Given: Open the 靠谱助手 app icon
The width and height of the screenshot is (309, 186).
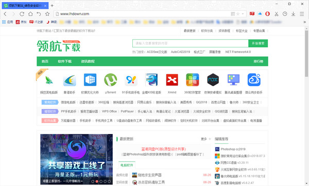Looking at the screenshot, I should click(x=70, y=80).
